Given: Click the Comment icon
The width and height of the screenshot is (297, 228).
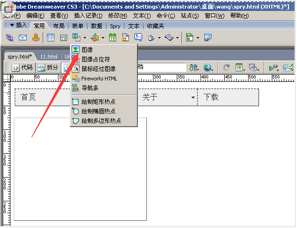Looking at the screenshot, I should 138,38.
